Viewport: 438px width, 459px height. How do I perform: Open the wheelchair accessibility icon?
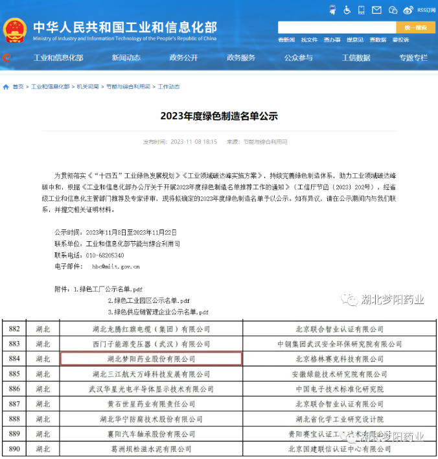[347, 10]
